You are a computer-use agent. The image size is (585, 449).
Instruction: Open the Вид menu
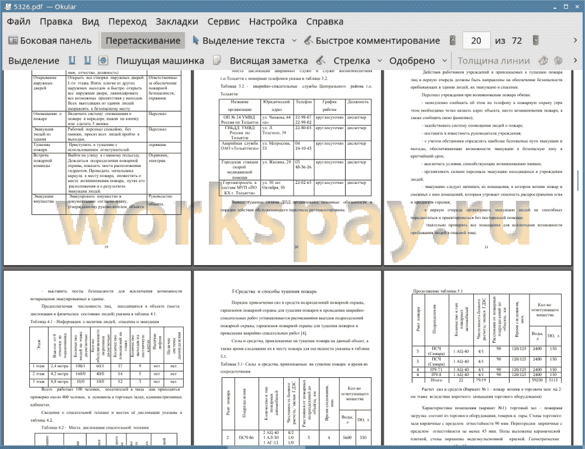(90, 22)
